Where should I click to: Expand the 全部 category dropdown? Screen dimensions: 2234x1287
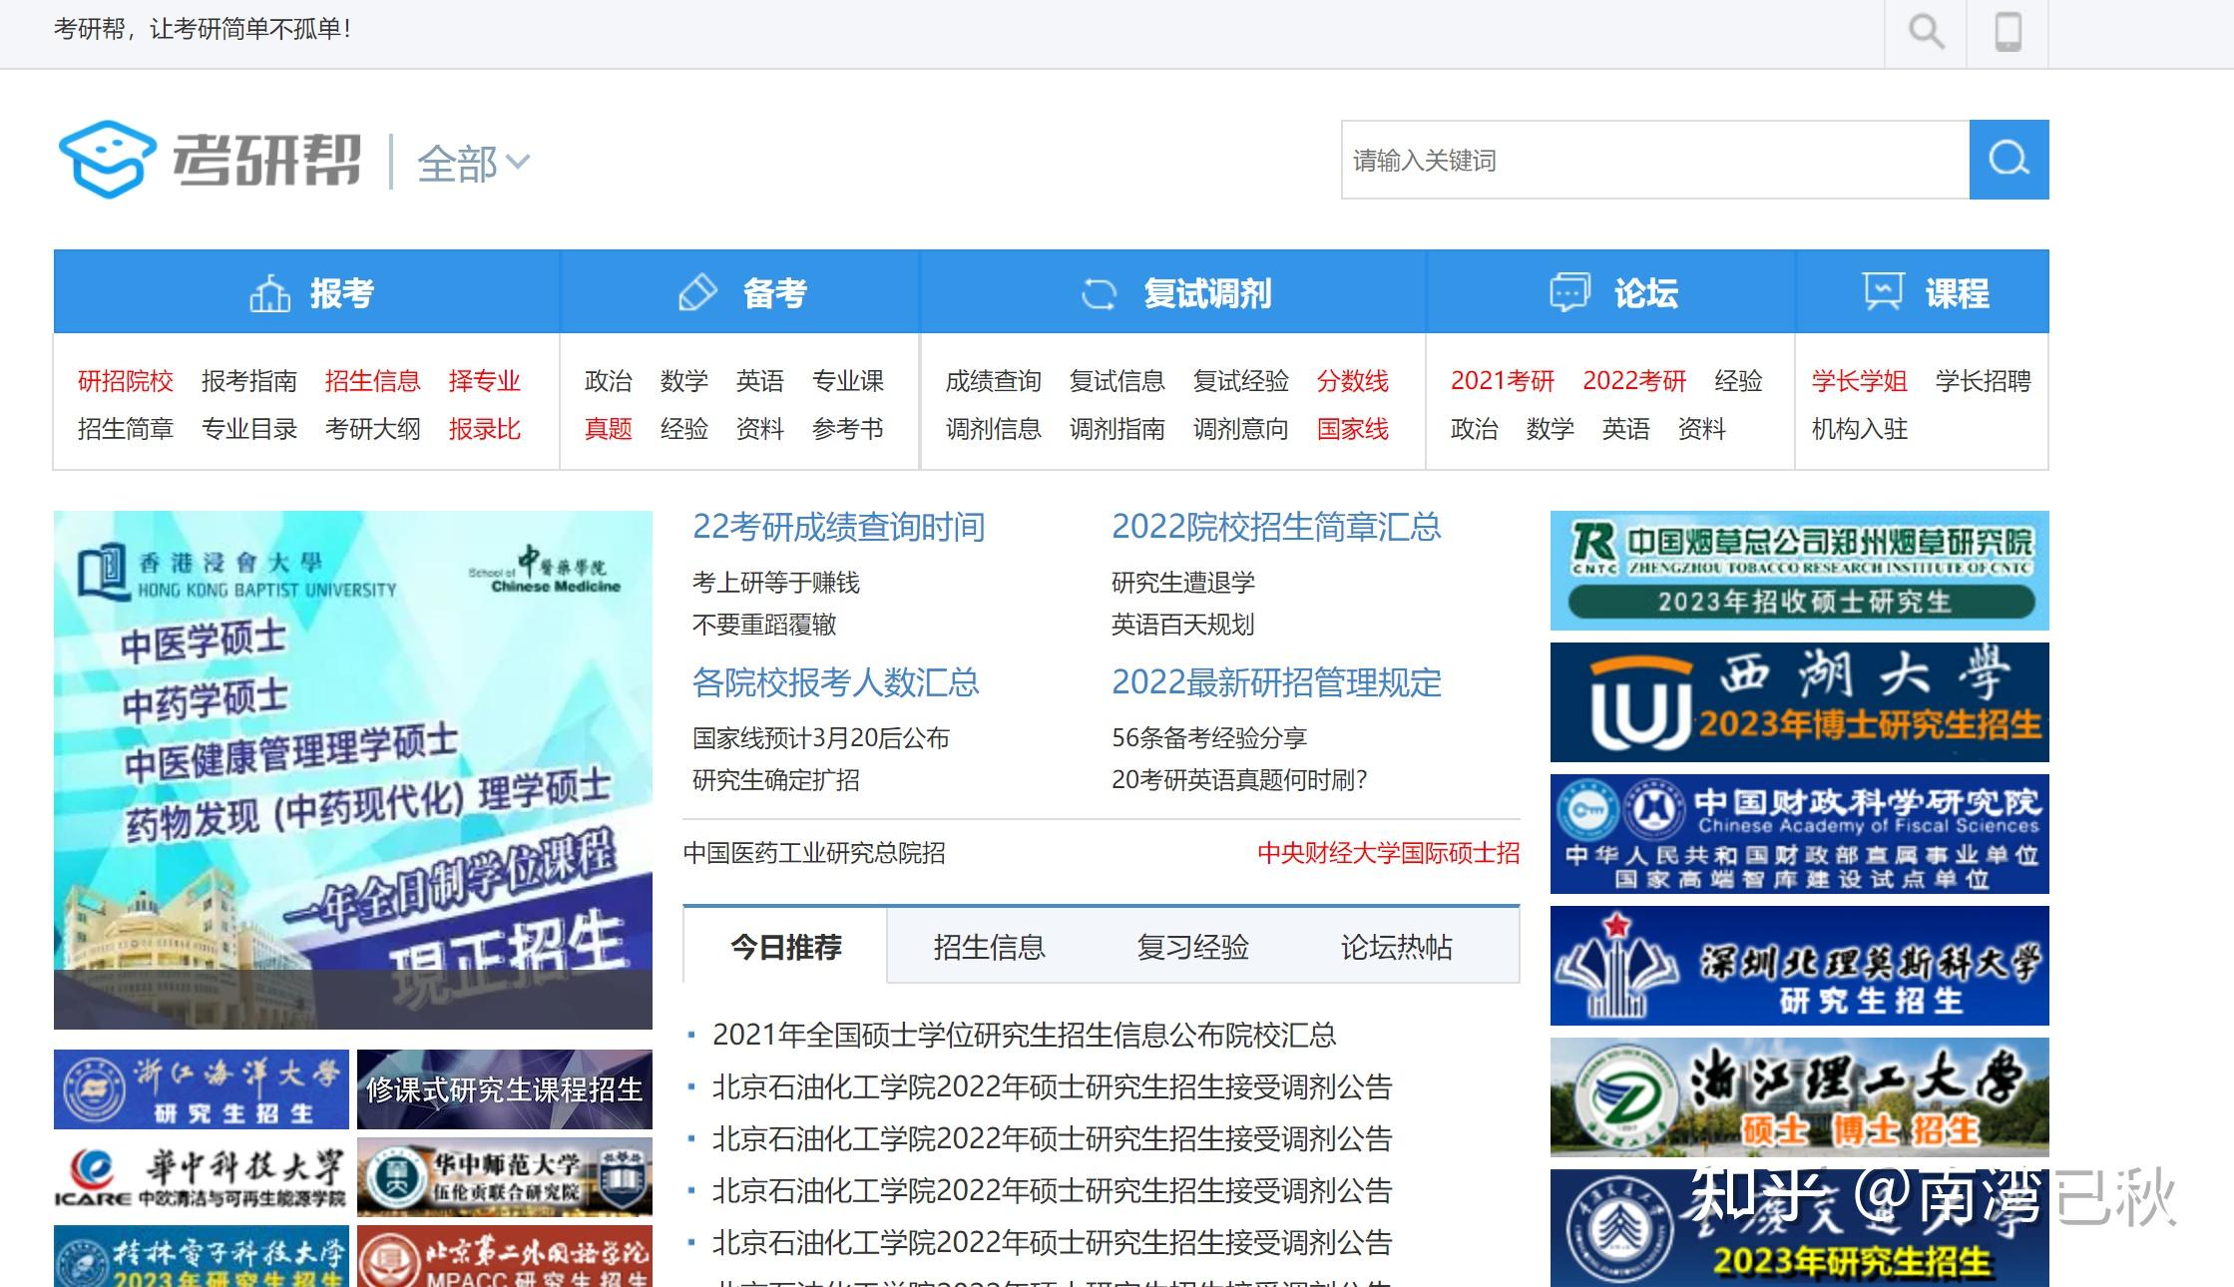coord(473,163)
